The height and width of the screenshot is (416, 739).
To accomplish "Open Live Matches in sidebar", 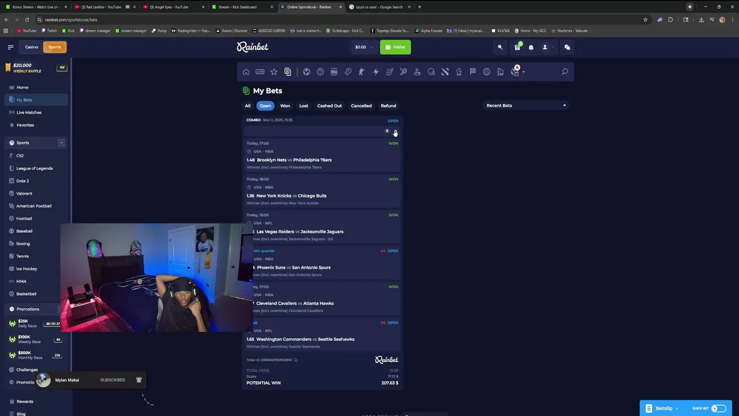I will (36, 113).
